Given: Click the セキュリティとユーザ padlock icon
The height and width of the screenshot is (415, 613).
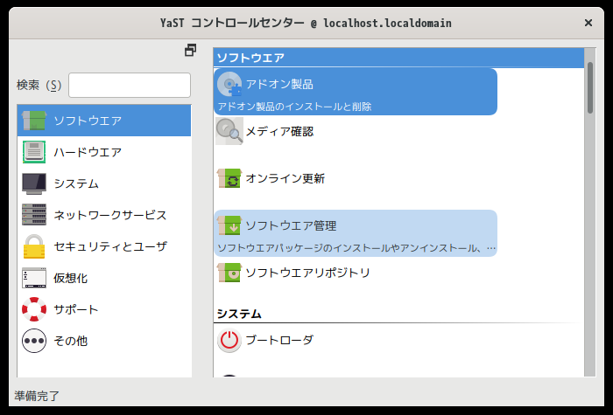Looking at the screenshot, I should point(34,246).
